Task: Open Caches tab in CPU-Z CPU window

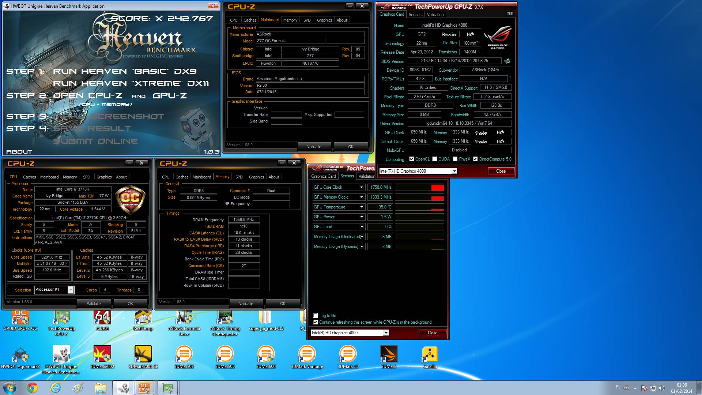Action: tap(29, 177)
